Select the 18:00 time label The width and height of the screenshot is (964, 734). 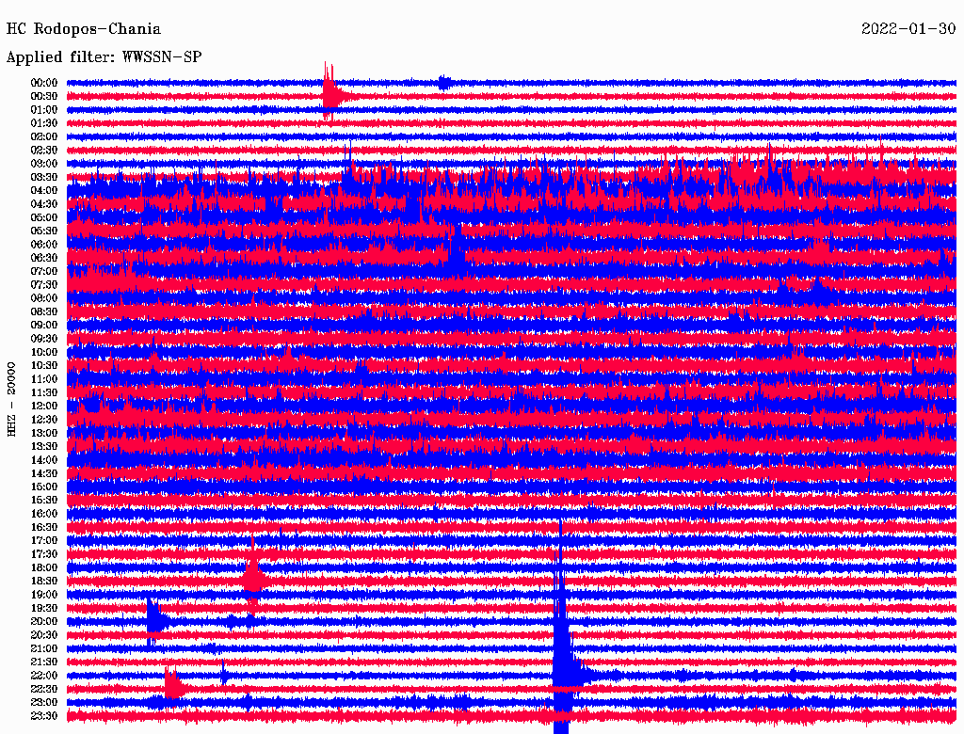point(43,568)
